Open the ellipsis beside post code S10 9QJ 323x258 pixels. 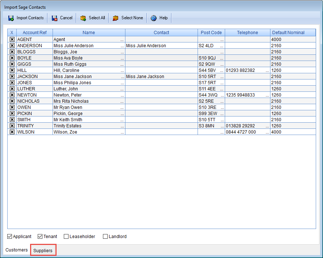point(221,58)
